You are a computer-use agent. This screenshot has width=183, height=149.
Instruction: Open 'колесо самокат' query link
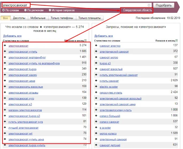(x=109, y=122)
